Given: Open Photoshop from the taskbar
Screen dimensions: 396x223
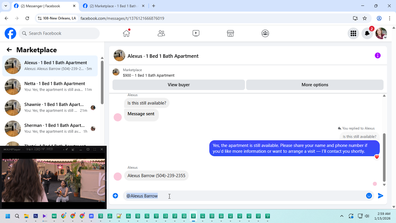Looking at the screenshot, I should pyautogui.click(x=36, y=216).
